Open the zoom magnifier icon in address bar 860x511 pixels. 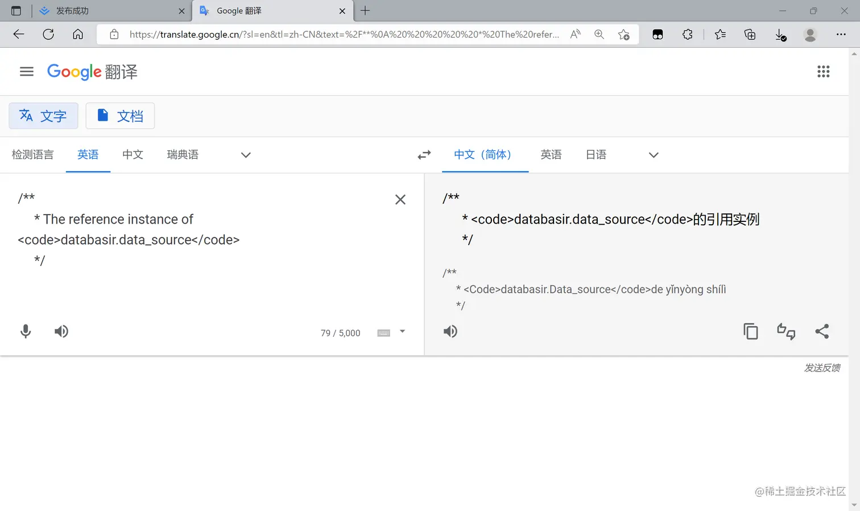599,34
